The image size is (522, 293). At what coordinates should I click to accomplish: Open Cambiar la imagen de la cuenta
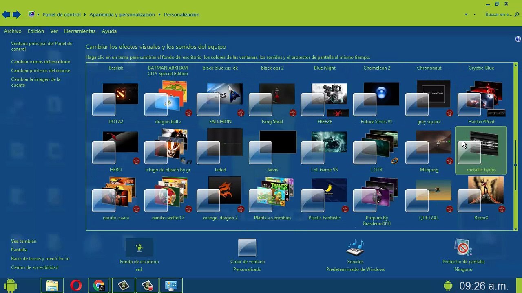(36, 82)
